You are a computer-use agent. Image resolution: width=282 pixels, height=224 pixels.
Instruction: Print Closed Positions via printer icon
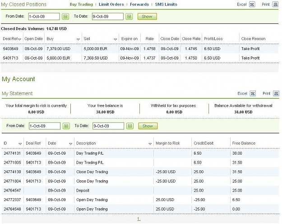pyautogui.click(x=275, y=5)
